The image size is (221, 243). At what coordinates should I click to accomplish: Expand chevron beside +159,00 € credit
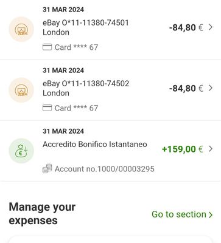211,149
